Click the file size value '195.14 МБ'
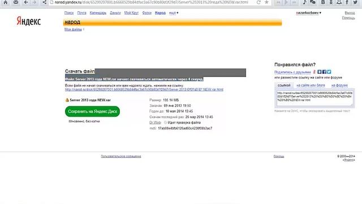The width and height of the screenshot is (362, 204). click(171, 100)
